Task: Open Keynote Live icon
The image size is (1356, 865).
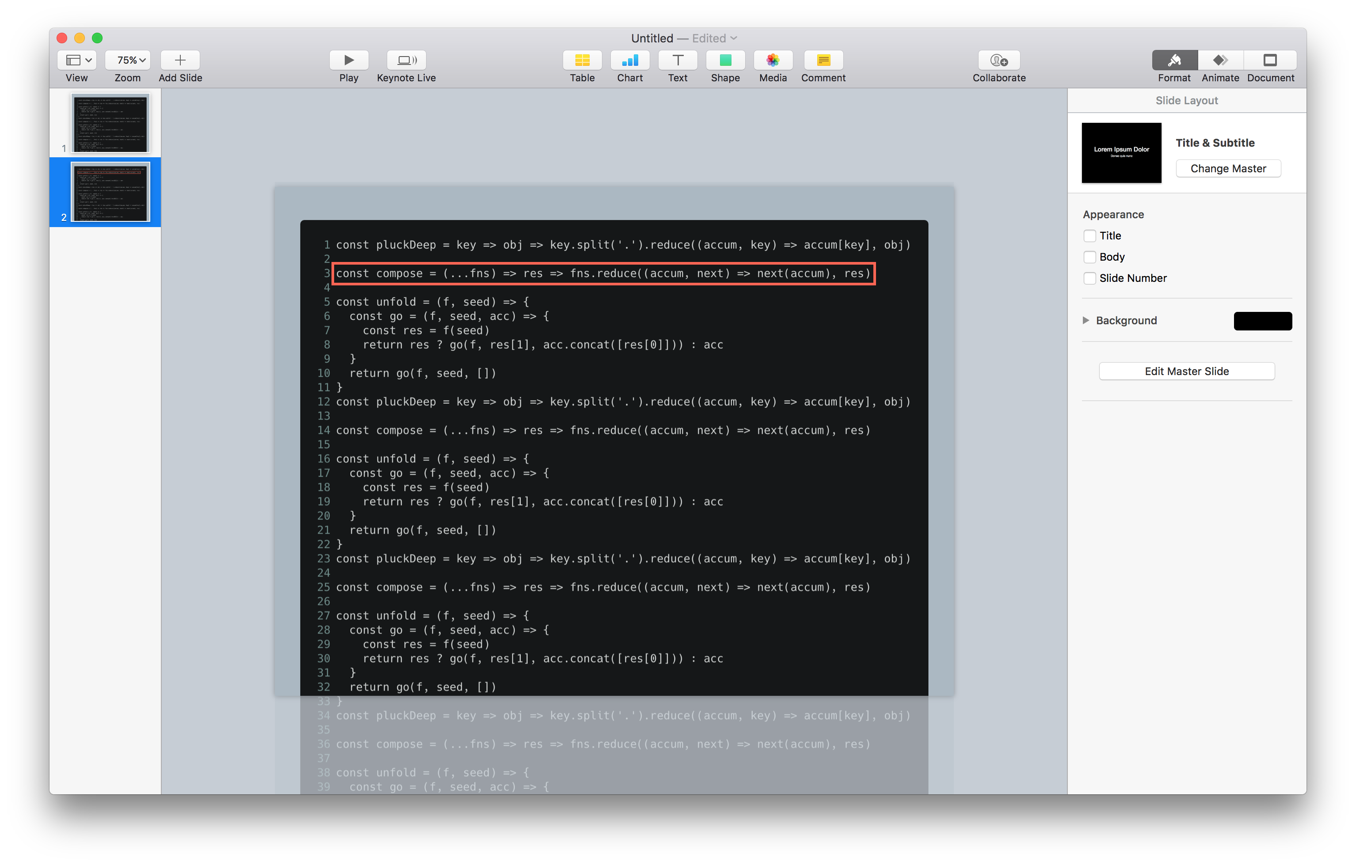Action: (406, 60)
